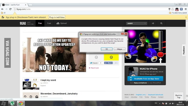
Task: Open the 9gag.com/iphone link
Action: pyautogui.click(x=140, y=83)
